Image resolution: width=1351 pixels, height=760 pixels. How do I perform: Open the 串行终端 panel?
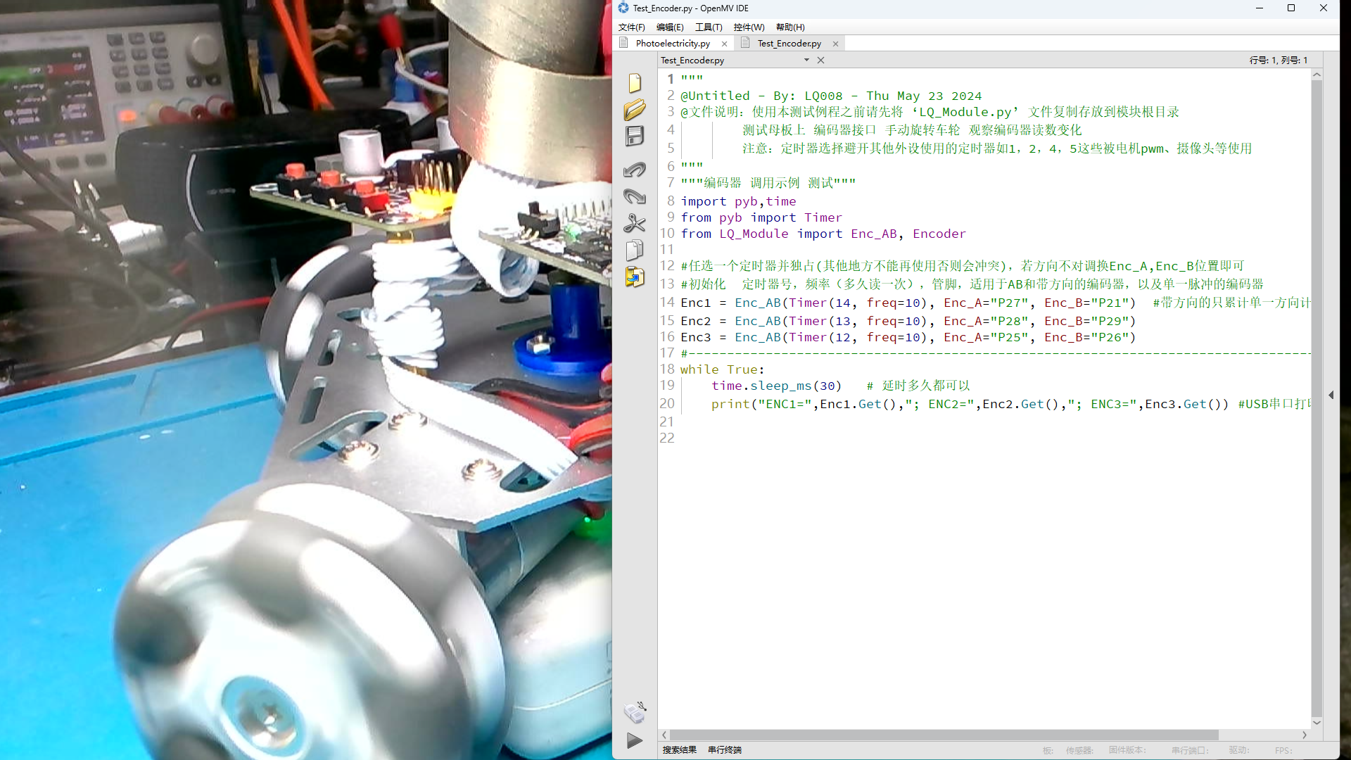click(x=724, y=750)
